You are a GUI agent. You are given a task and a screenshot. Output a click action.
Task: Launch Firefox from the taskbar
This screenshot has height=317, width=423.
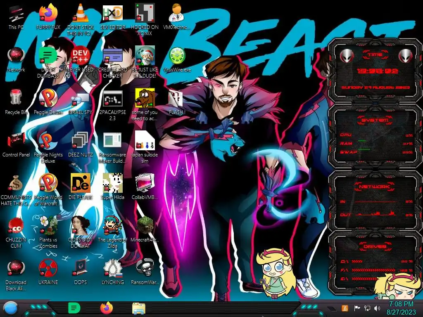click(107, 308)
